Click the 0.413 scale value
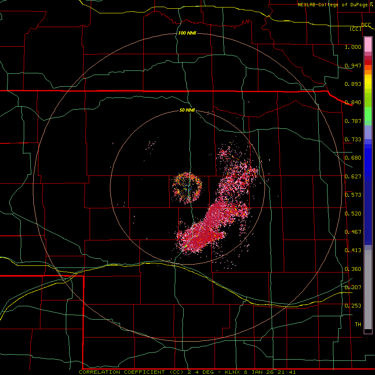 point(353,250)
